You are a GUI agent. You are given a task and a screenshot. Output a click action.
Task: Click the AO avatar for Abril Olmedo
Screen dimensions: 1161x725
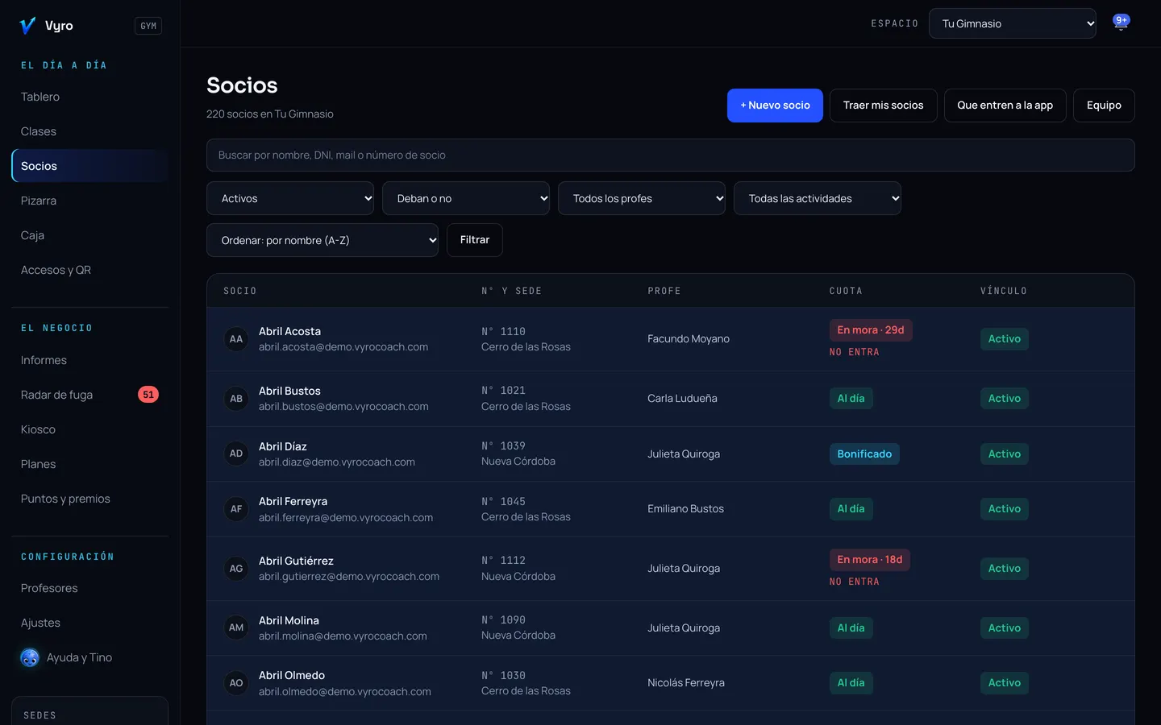236,683
